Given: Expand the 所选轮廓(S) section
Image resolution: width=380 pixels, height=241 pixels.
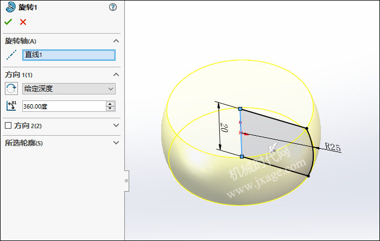Looking at the screenshot, I should 116,143.
